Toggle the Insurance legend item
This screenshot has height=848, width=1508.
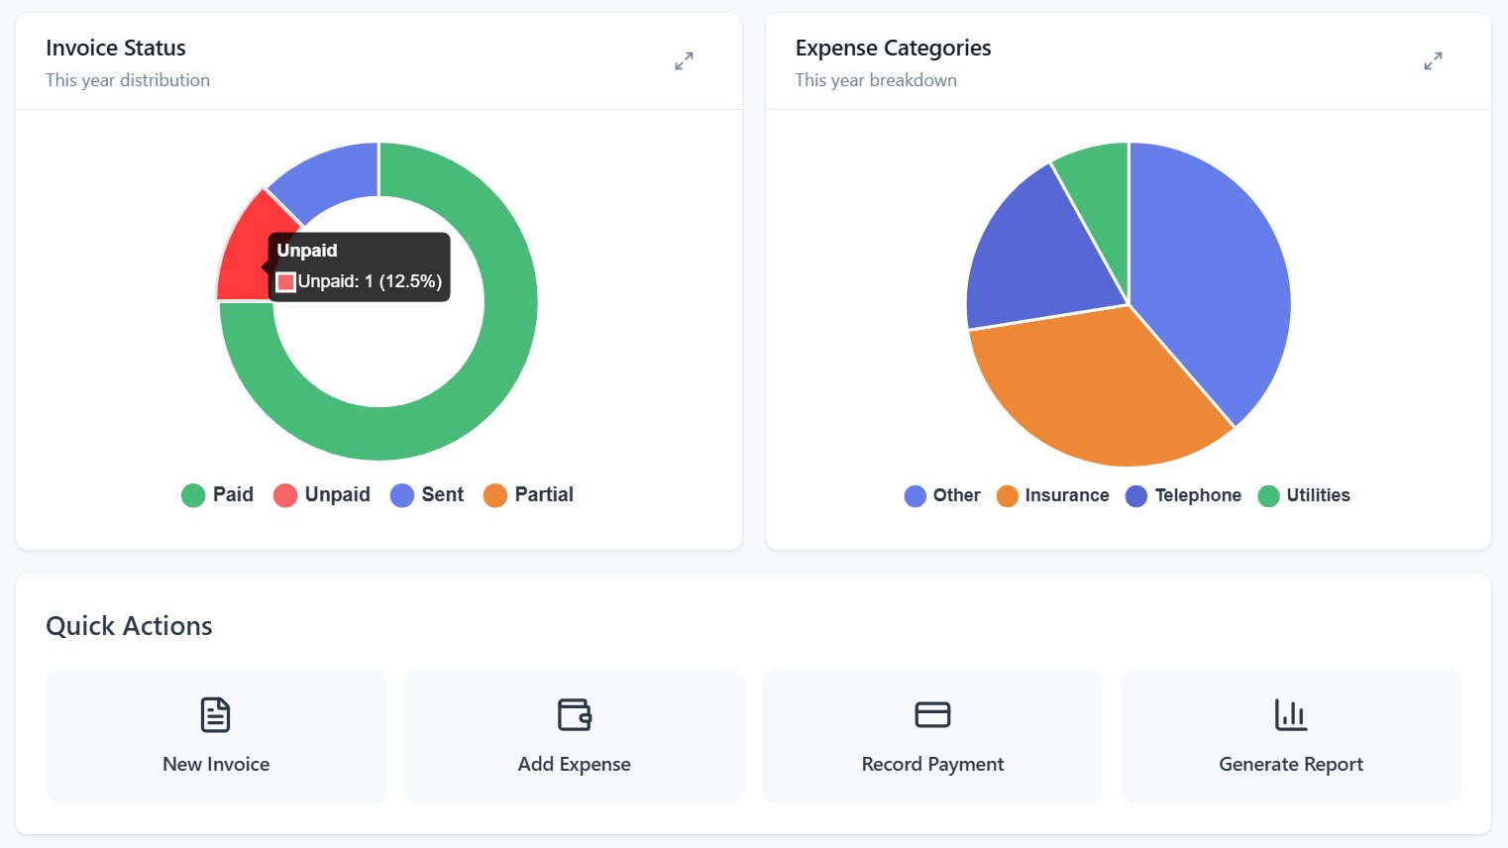(1052, 495)
